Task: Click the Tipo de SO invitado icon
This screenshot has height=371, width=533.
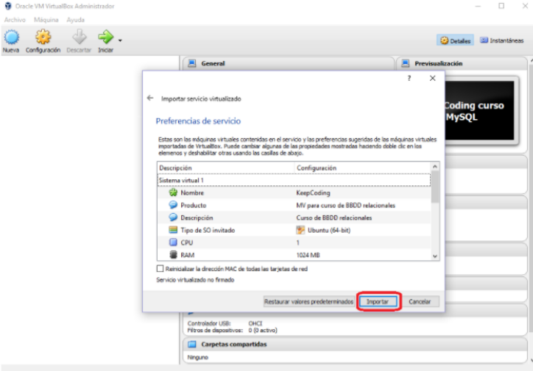Action: [x=173, y=230]
